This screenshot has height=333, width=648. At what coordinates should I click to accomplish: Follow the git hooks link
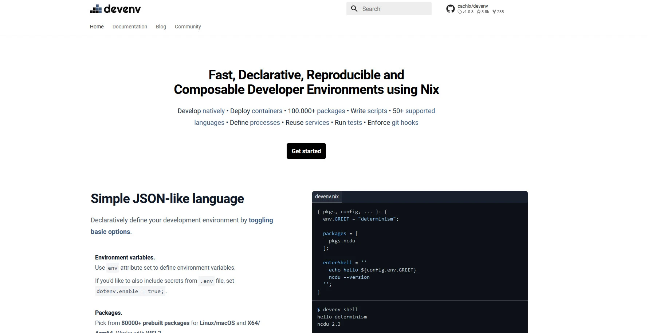point(405,123)
